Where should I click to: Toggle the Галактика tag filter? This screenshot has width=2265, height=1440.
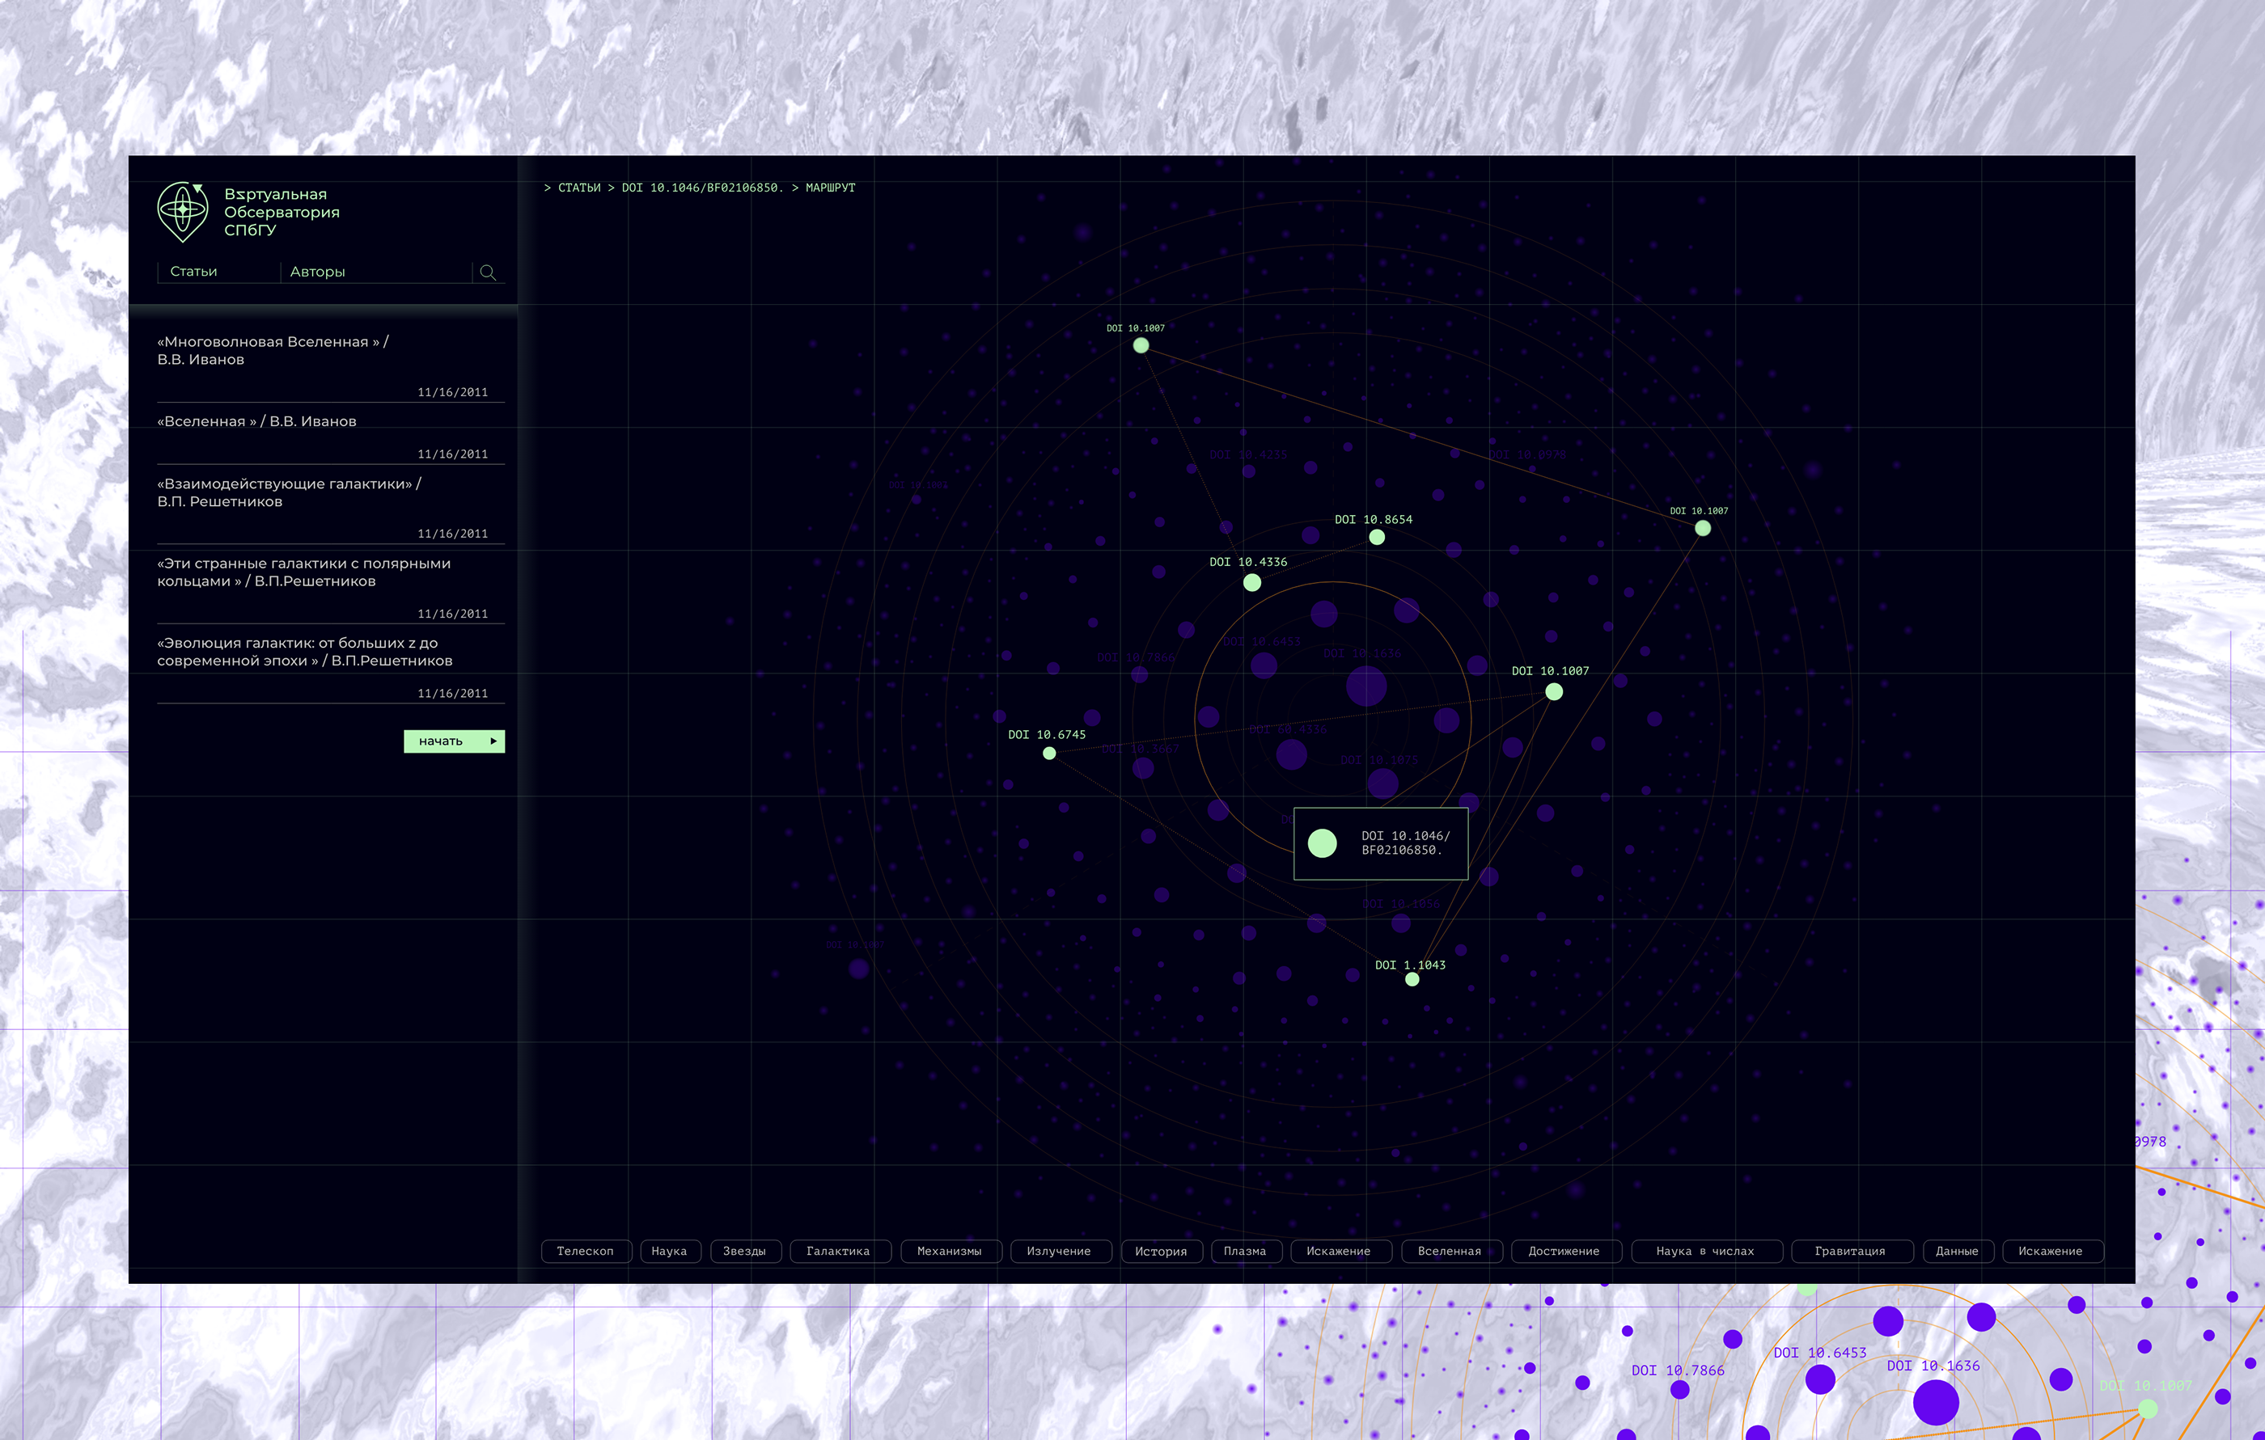(838, 1251)
